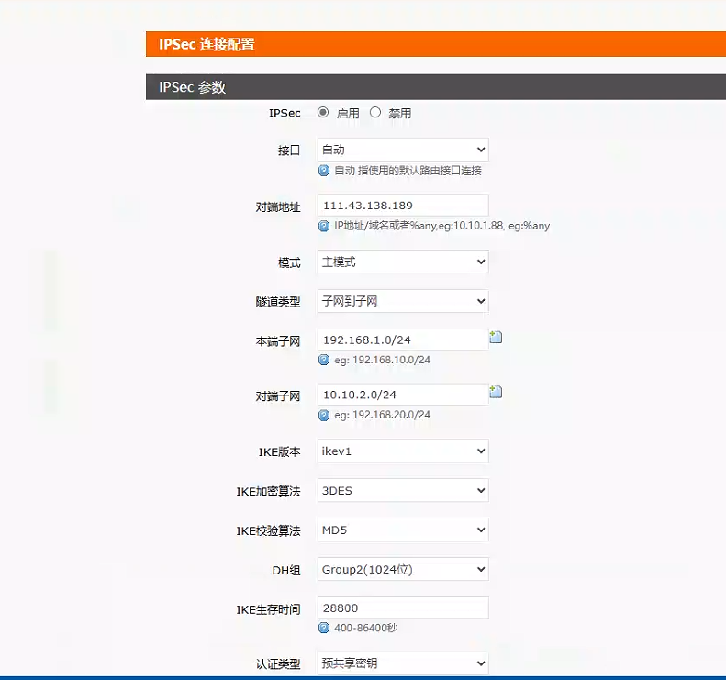This screenshot has width=726, height=680.
Task: Open the IKE校验算法 dropdown showing MD5
Action: [402, 530]
